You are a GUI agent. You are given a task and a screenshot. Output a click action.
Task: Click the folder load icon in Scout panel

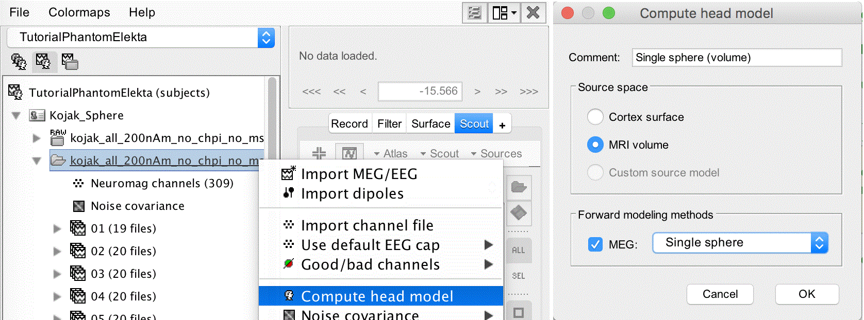519,187
